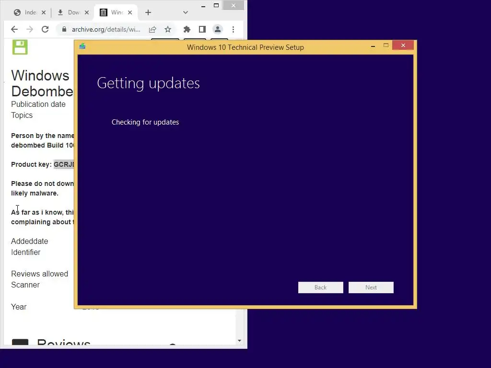Click the 'Addeddate' metadata label
This screenshot has height=368, width=491.
coord(29,241)
